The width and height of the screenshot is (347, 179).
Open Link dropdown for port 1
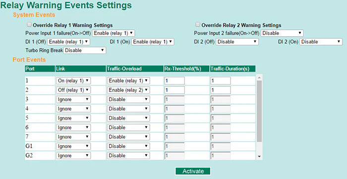(x=73, y=81)
